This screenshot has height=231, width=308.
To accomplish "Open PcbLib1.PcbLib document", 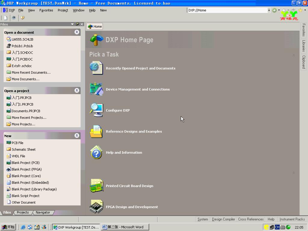I will tap(22, 46).
